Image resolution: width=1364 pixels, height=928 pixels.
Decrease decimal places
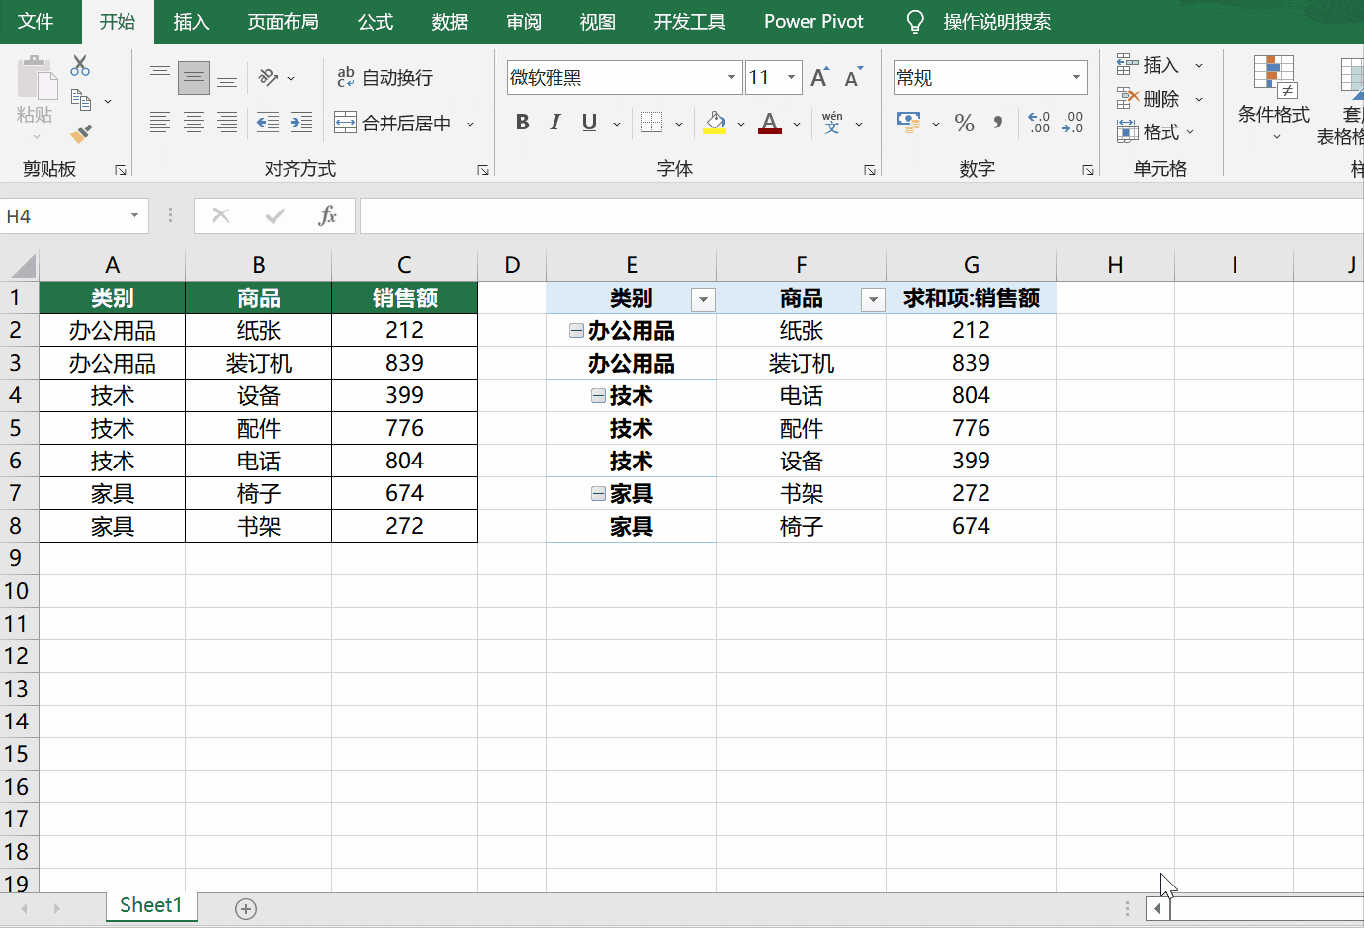pos(1073,123)
